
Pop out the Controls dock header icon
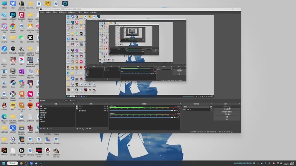tap(239, 104)
